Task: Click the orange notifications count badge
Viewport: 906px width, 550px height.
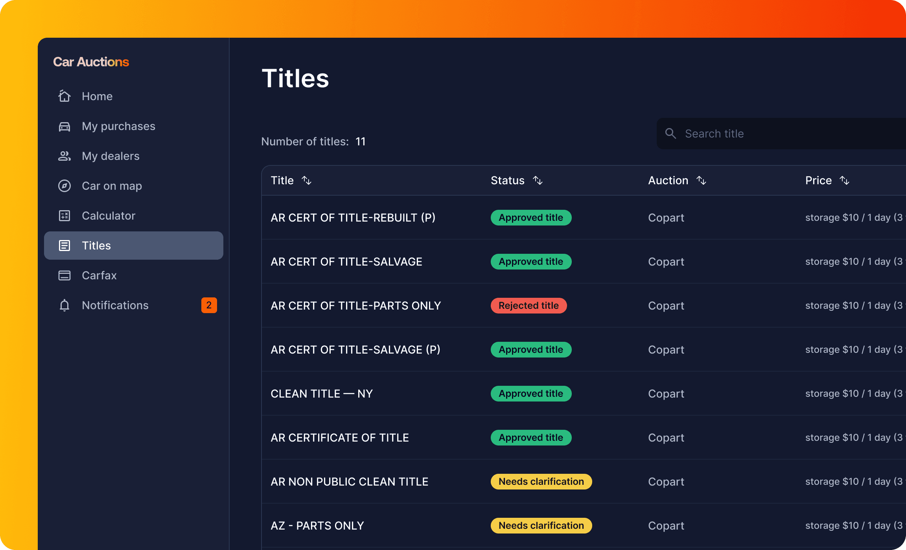Action: (209, 305)
